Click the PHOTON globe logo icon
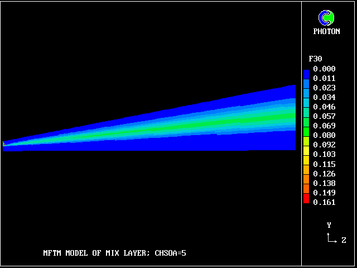 point(326,18)
